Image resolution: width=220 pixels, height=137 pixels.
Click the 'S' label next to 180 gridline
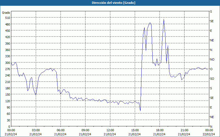tap(211, 88)
